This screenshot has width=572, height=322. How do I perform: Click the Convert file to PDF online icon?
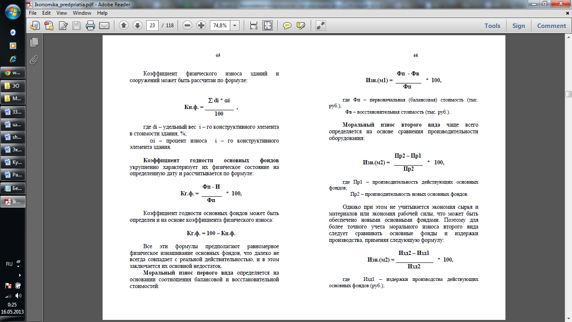[36, 26]
